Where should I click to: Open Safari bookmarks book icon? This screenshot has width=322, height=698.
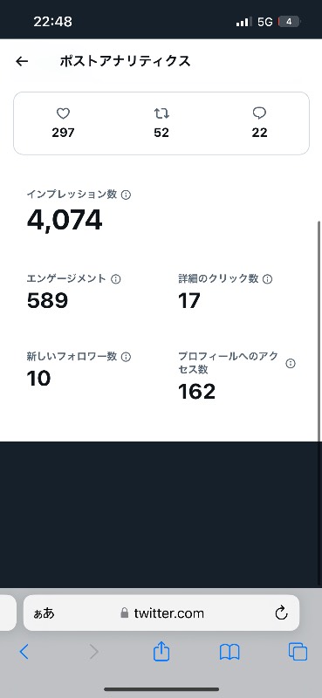click(x=230, y=652)
